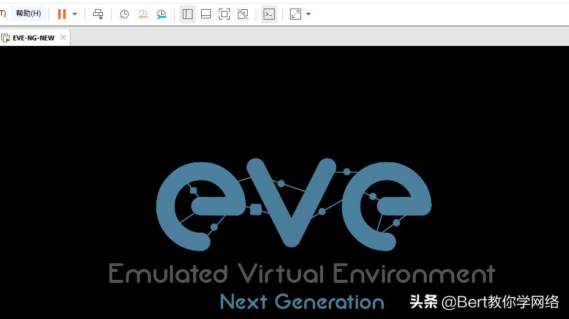Switch to full screen mode
Image resolution: width=569 pixels, height=319 pixels.
tap(224, 14)
